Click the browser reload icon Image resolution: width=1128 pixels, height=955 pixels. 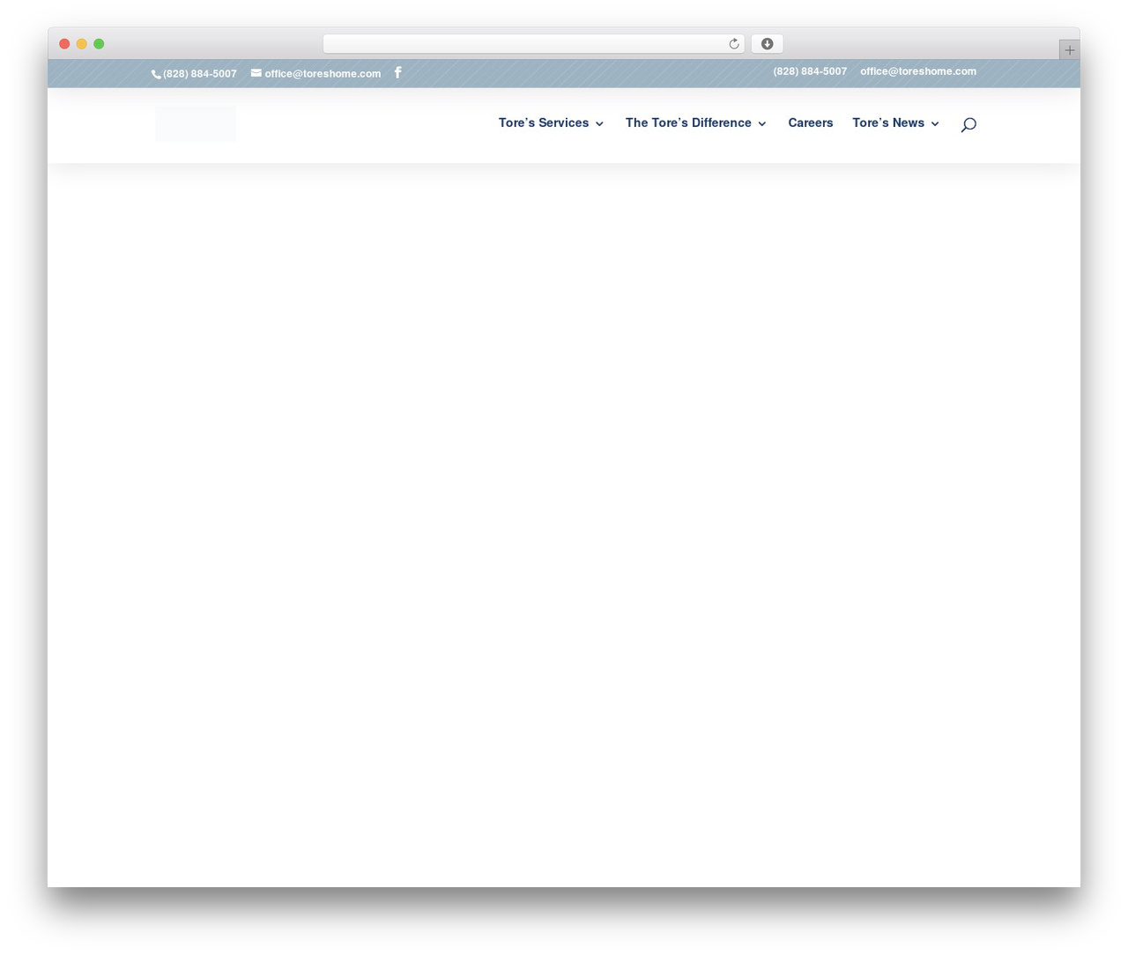733,44
